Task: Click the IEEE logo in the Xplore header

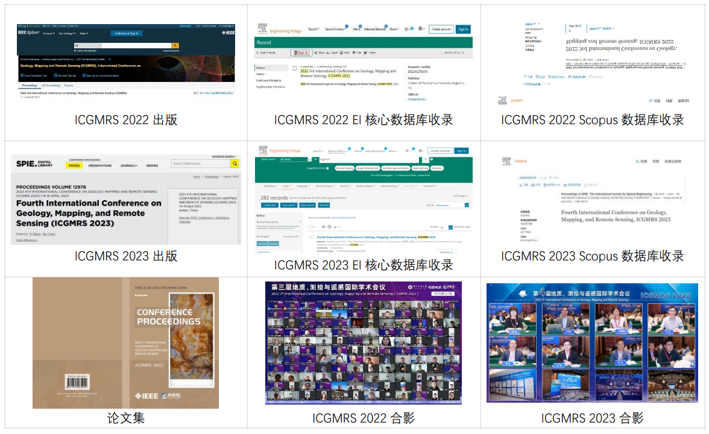Action: click(x=228, y=33)
